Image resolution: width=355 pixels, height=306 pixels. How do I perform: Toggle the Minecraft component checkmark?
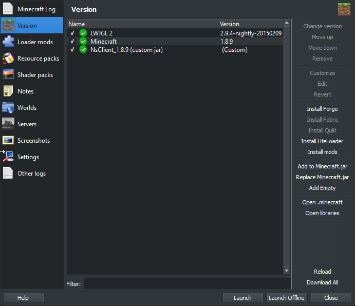coord(72,42)
